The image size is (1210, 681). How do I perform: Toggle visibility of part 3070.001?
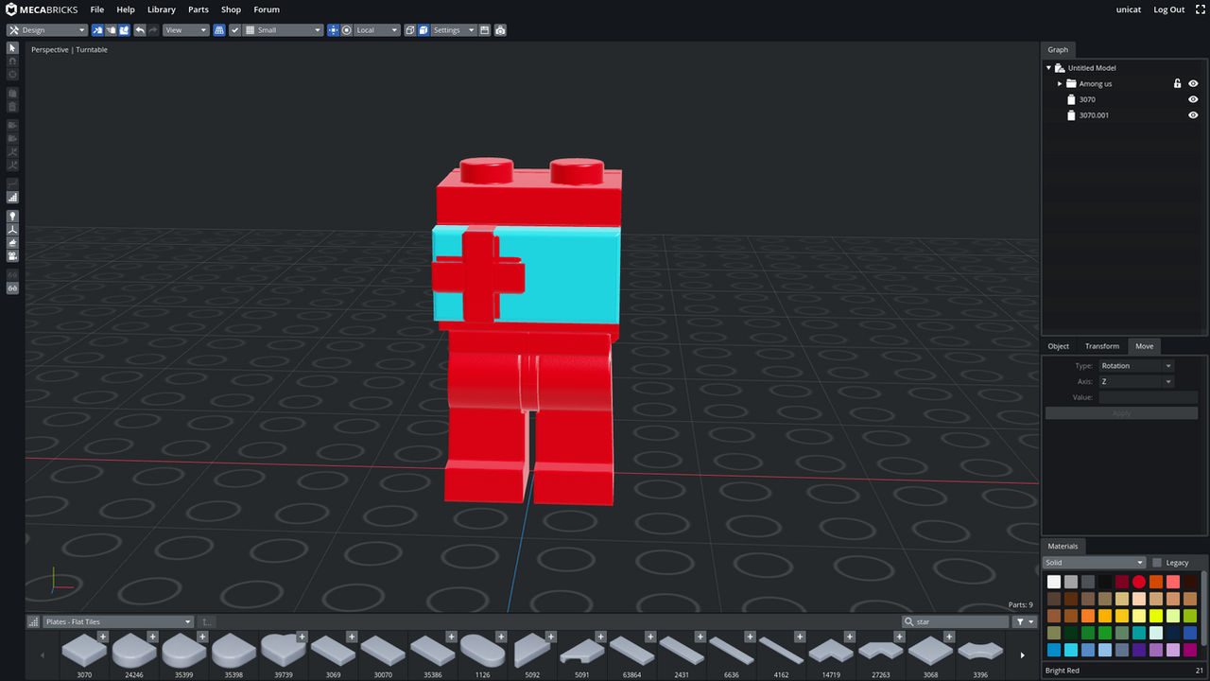pyautogui.click(x=1193, y=115)
